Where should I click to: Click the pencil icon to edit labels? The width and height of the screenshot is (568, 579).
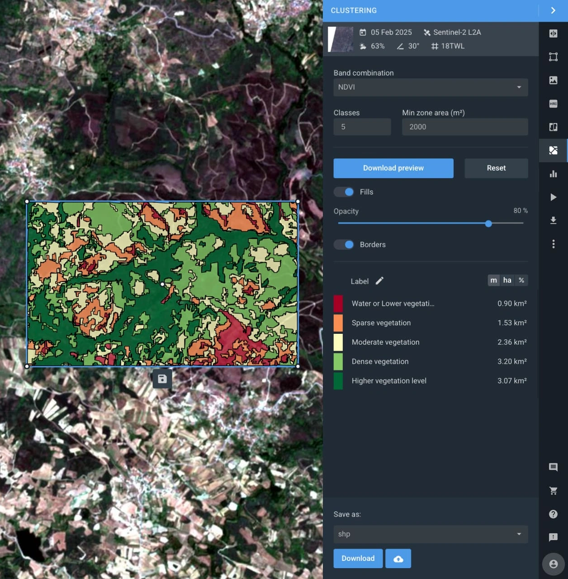click(x=379, y=281)
